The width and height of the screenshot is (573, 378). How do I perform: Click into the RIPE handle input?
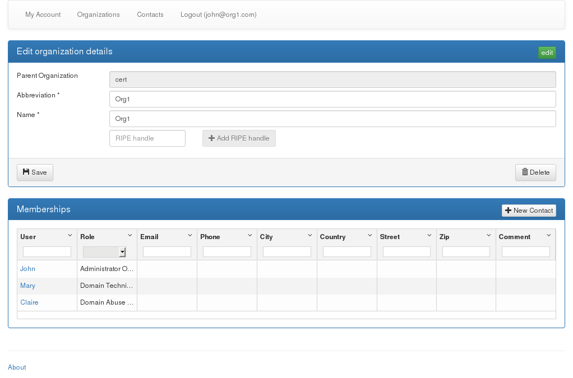point(147,138)
